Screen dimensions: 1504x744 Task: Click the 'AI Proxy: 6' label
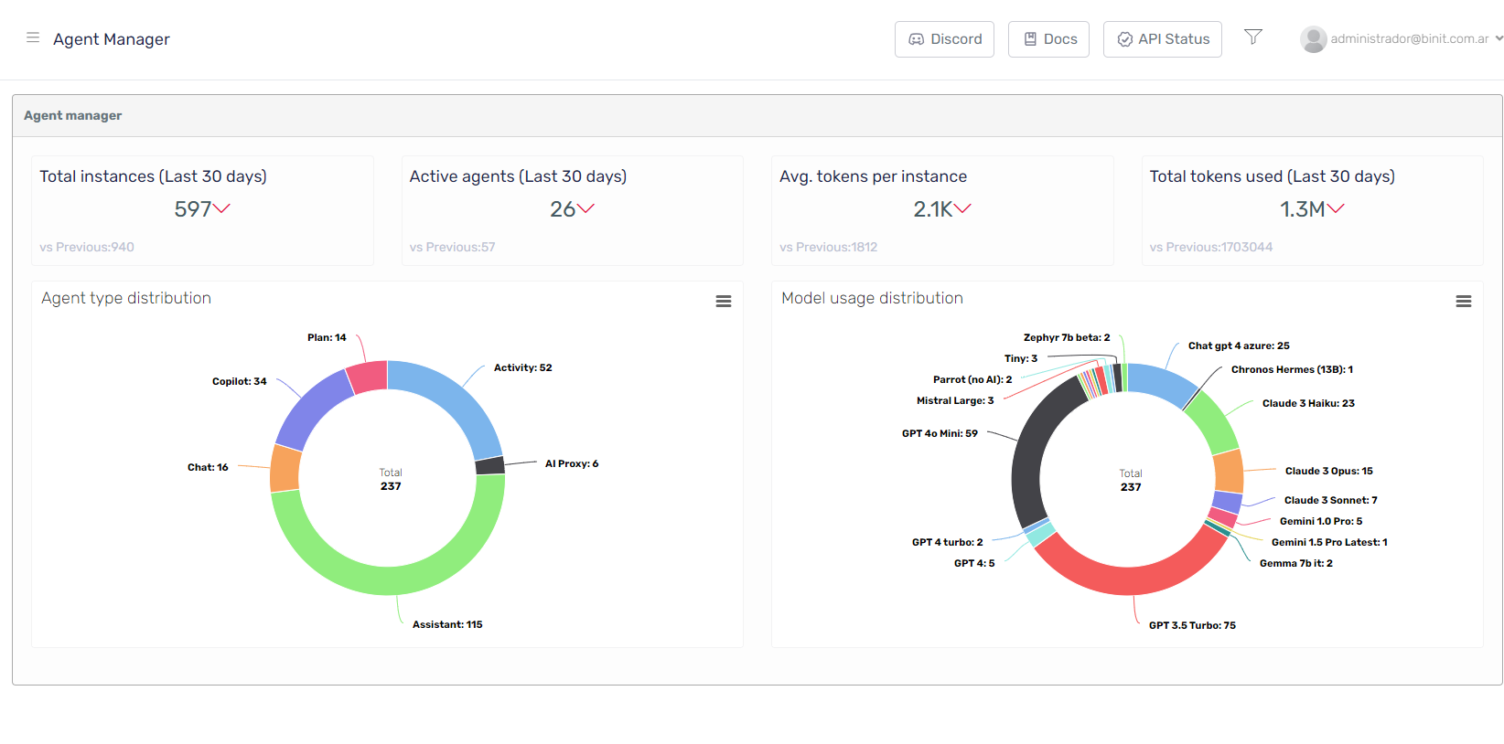click(x=572, y=464)
